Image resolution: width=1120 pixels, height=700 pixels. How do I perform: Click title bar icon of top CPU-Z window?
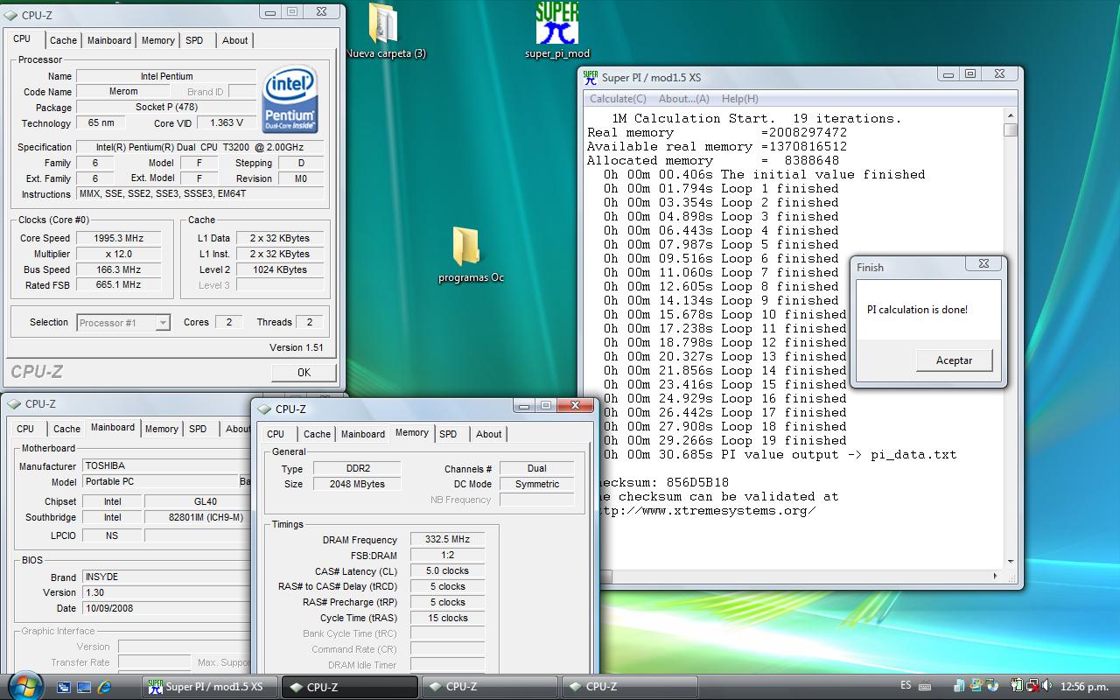[11, 15]
